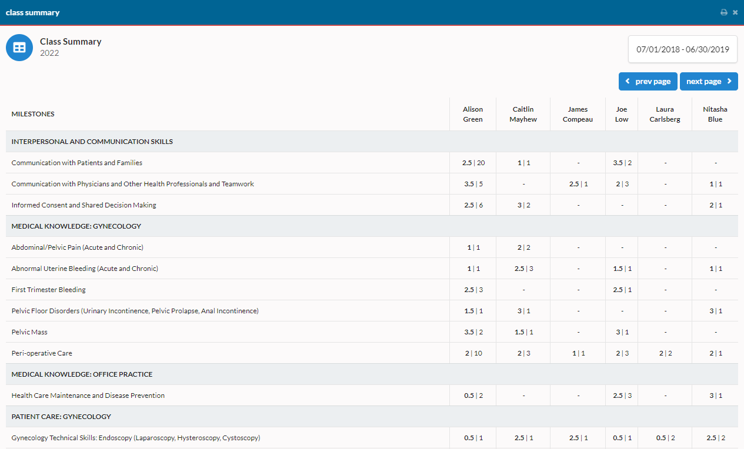This screenshot has width=744, height=449.
Task: Select Caitlin Mayhew column header
Action: (x=523, y=114)
